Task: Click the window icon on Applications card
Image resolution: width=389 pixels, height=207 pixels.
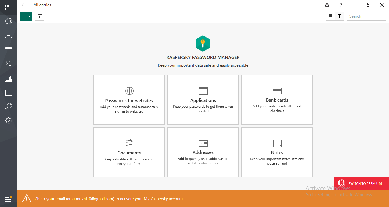Action: coord(203,91)
